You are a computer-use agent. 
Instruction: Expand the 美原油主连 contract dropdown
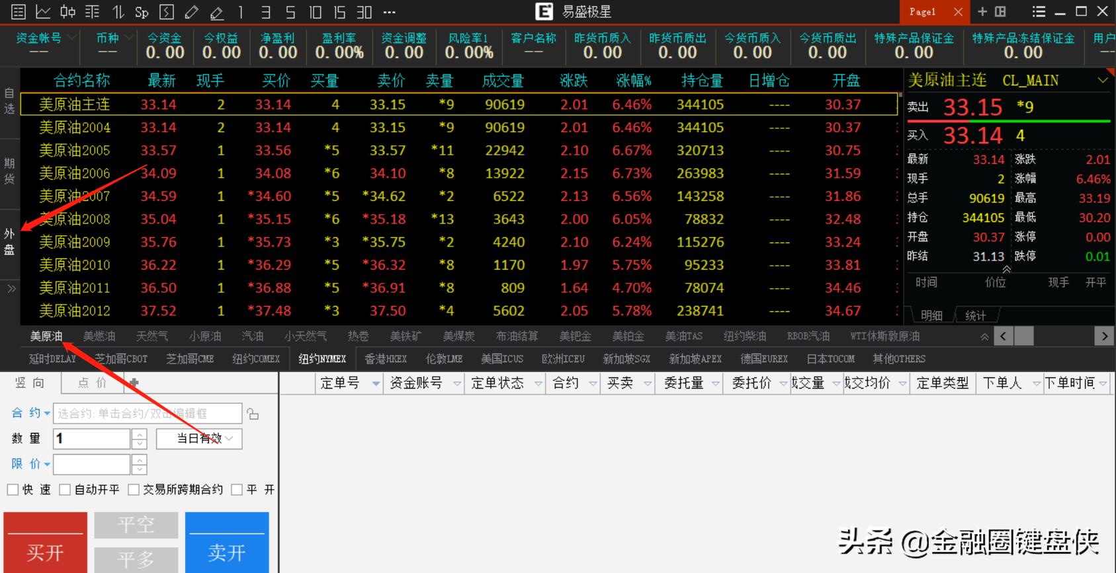pyautogui.click(x=1102, y=81)
